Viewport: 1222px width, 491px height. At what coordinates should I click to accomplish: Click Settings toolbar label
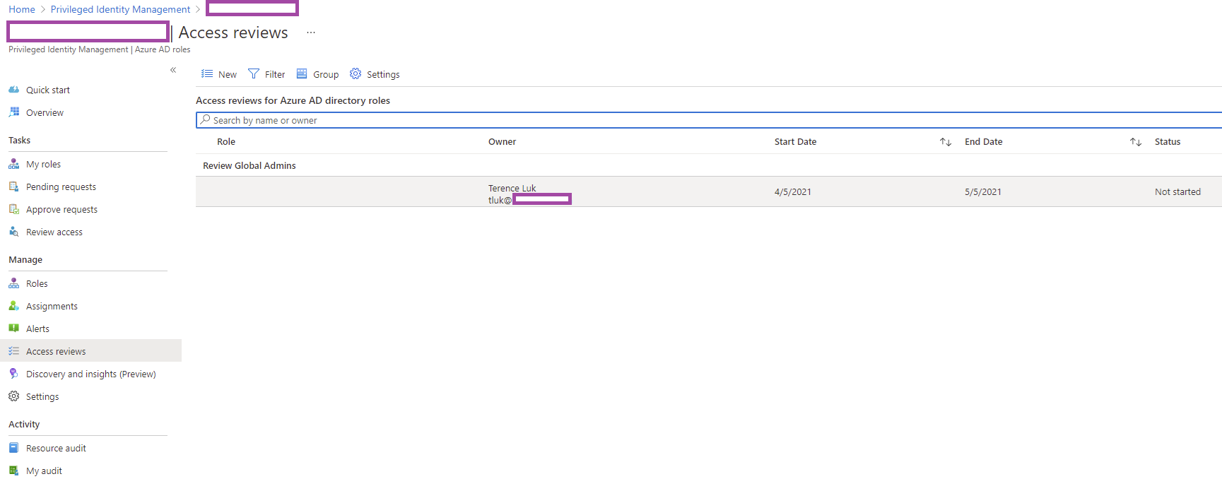[383, 74]
